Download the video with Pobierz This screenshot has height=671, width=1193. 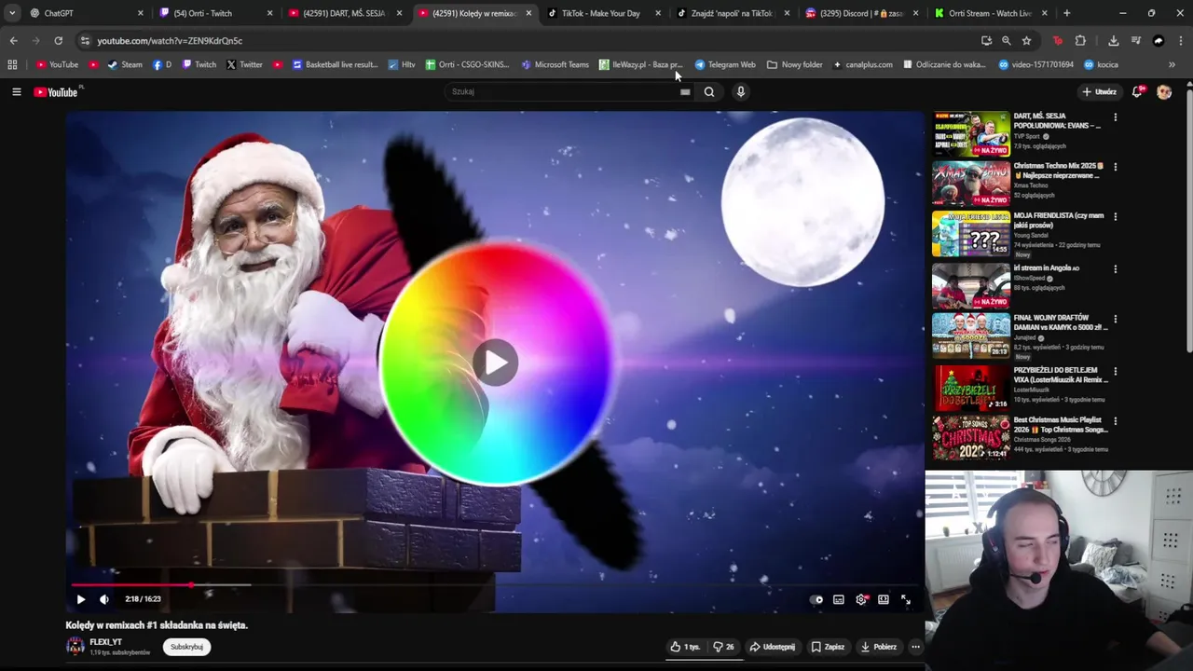[879, 647]
